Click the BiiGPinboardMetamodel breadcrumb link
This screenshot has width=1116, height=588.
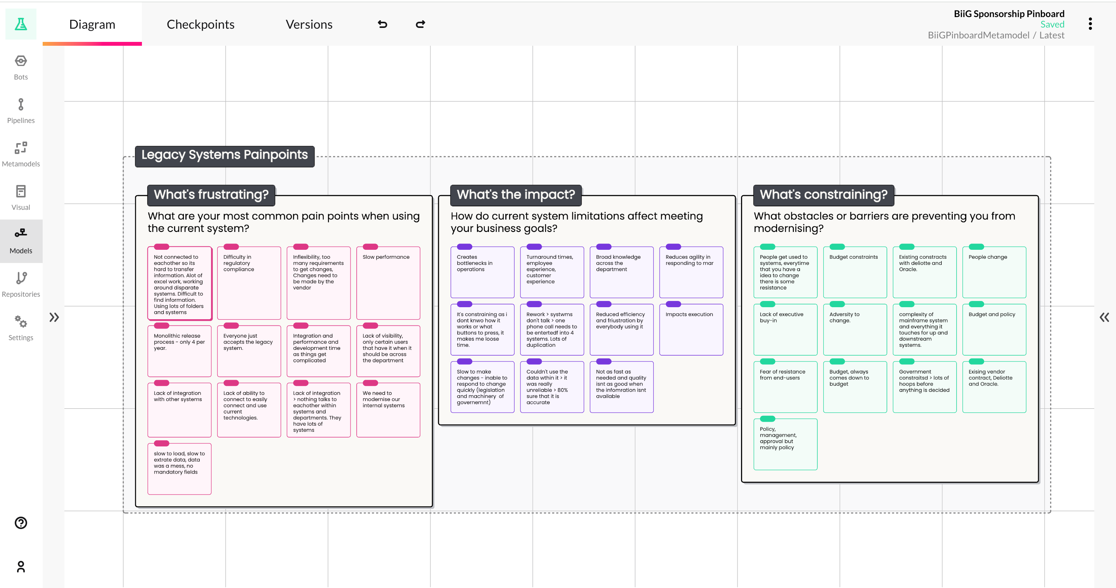[x=978, y=36]
